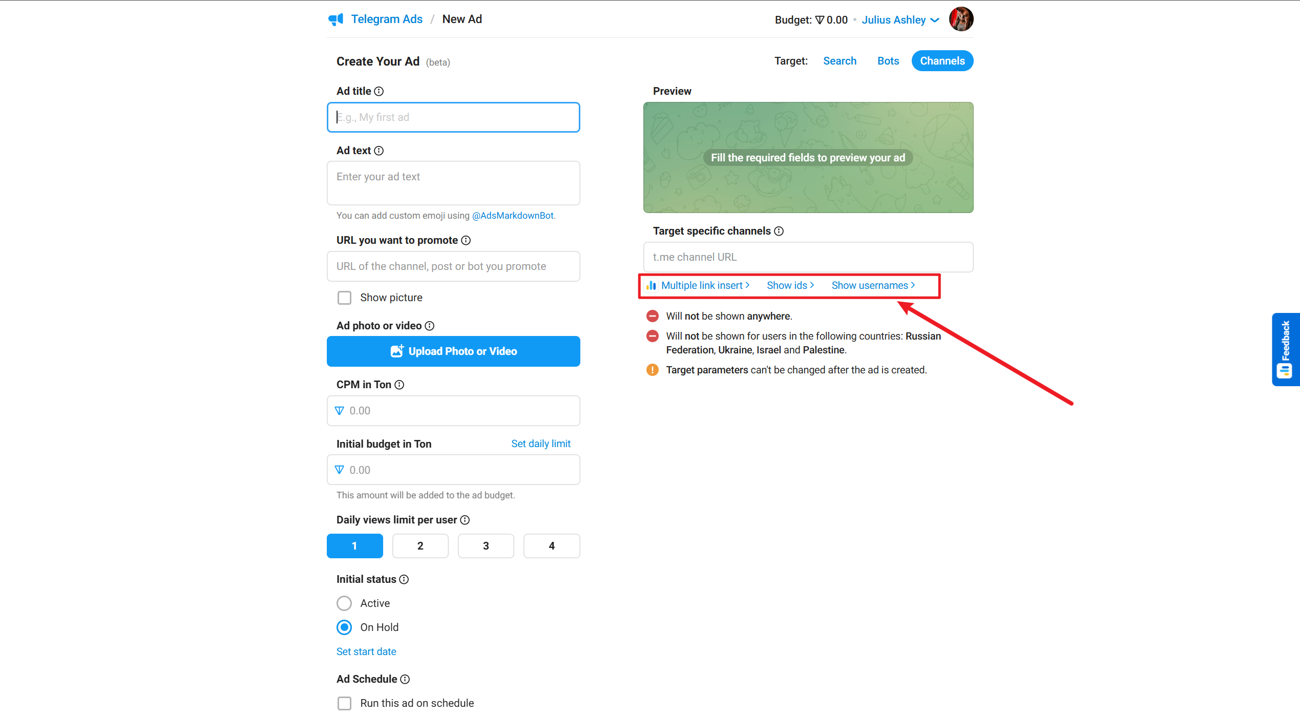Viewport: 1300px width, 716px height.
Task: Open the user profile avatar picture
Action: coord(961,19)
